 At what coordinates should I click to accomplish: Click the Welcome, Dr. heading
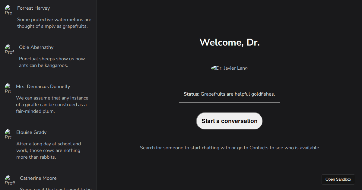230,42
